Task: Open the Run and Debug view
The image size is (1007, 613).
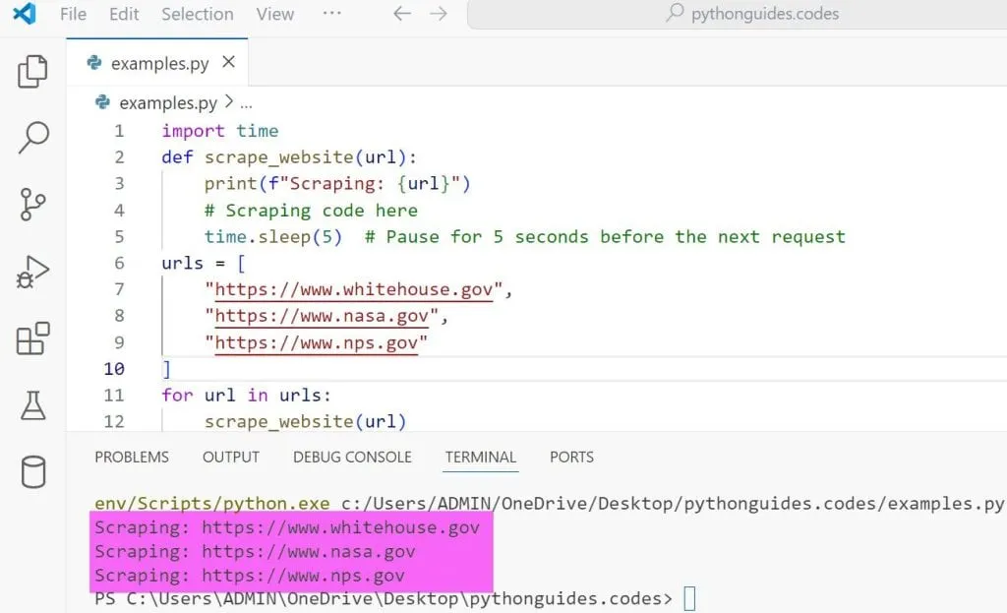Action: pos(32,273)
